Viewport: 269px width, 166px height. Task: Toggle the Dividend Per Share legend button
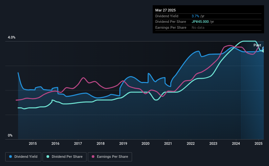click(65, 157)
